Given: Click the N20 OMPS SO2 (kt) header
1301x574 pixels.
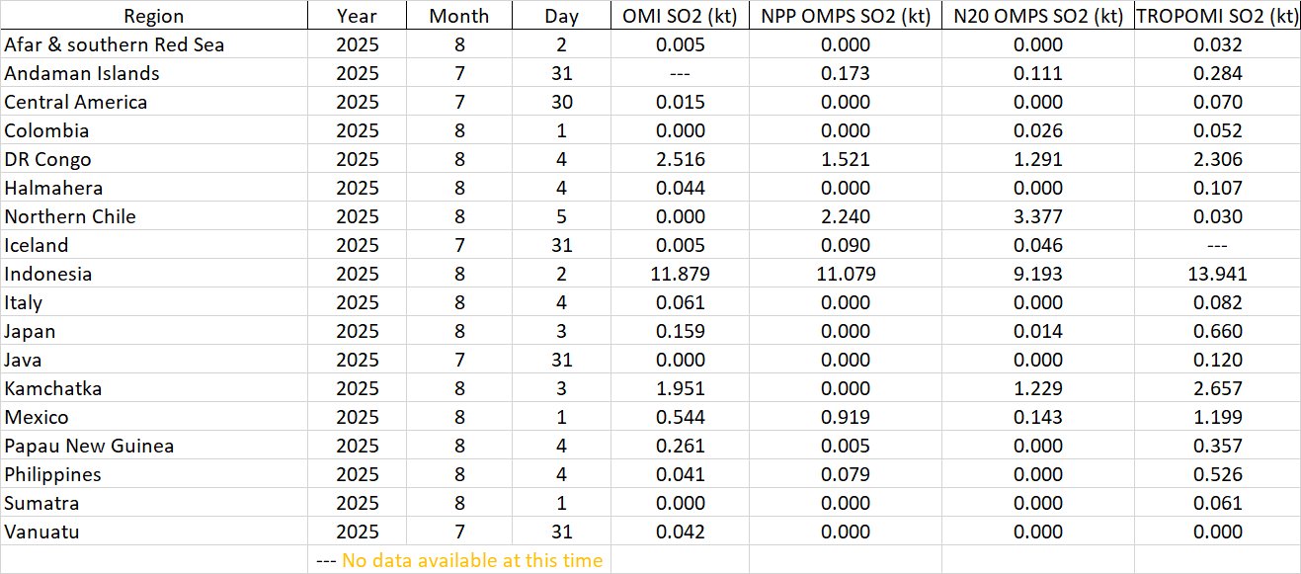Looking at the screenshot, I should point(1037,16).
